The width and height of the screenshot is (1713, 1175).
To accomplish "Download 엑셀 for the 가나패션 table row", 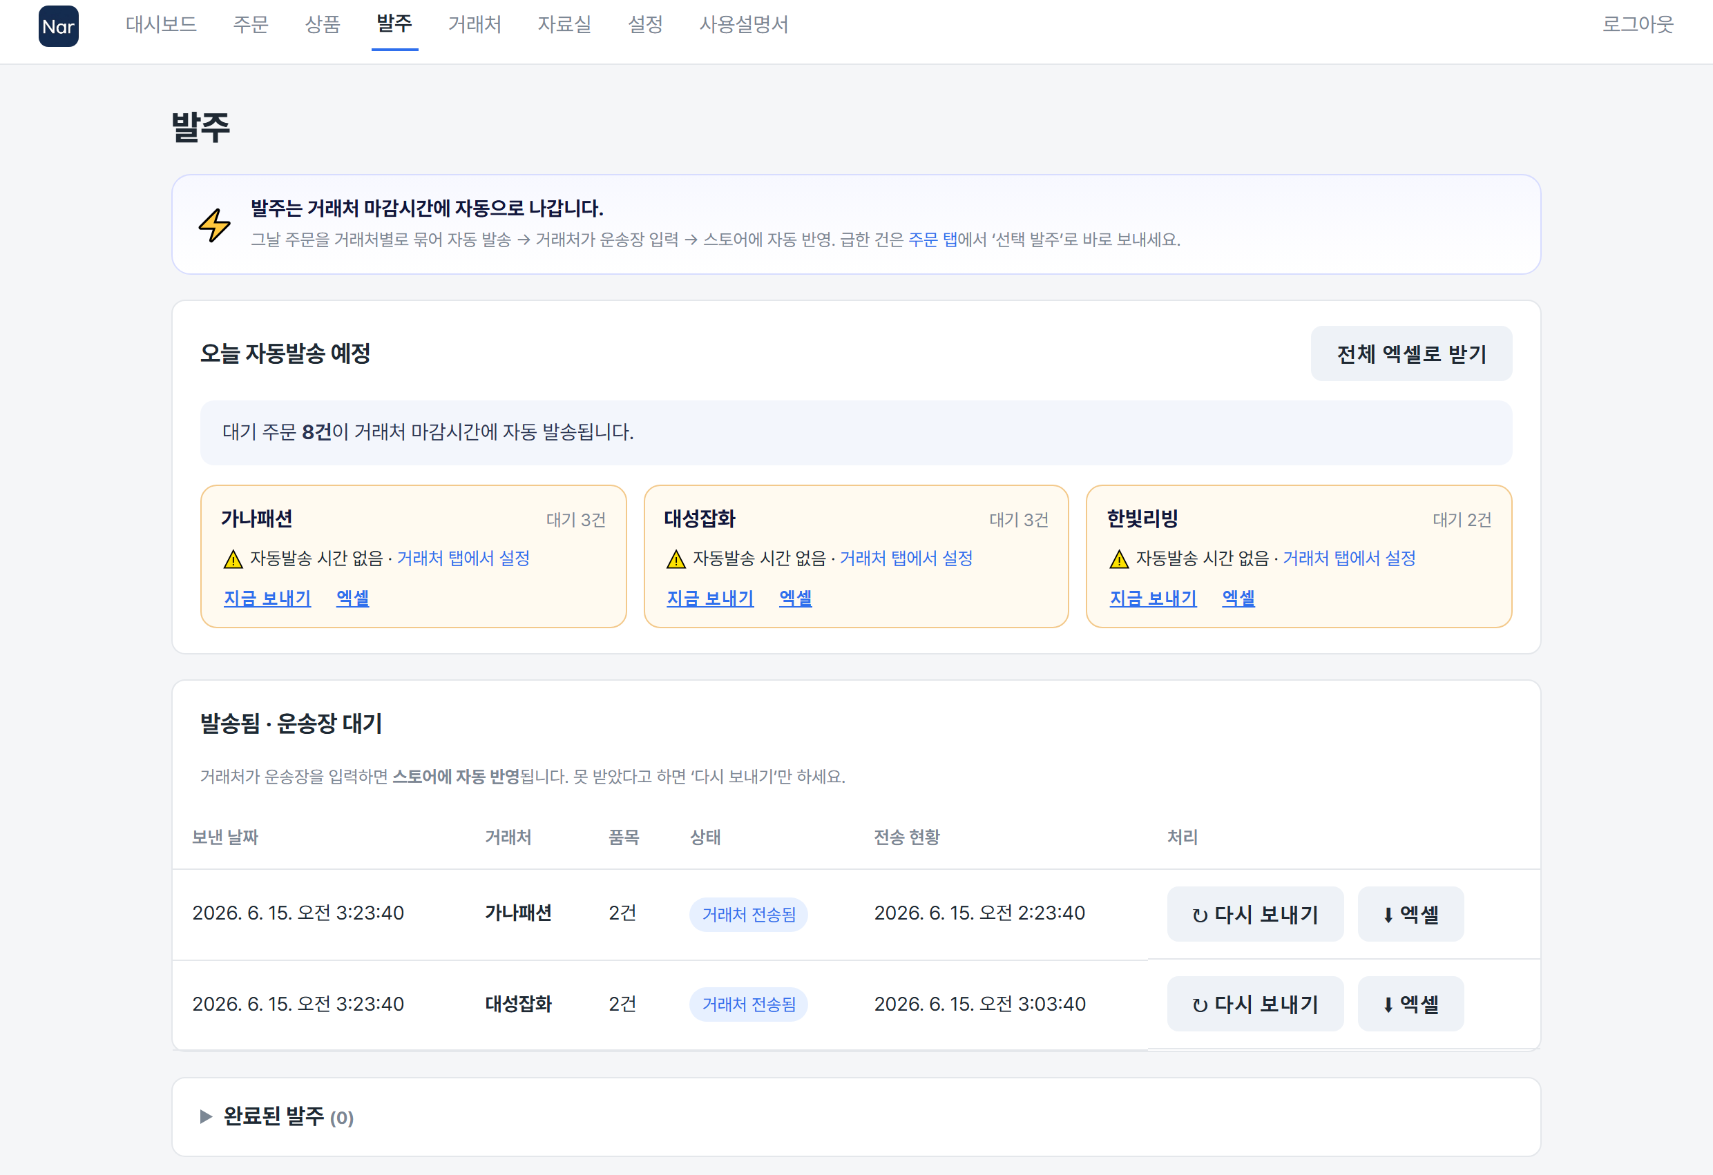I will (1410, 914).
